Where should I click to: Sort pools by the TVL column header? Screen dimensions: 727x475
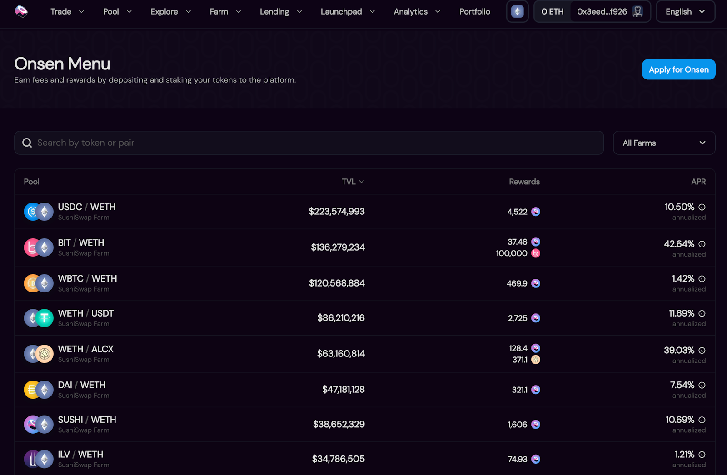point(353,182)
